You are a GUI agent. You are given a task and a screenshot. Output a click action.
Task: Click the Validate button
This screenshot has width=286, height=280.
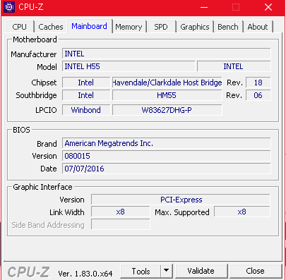(x=201, y=271)
